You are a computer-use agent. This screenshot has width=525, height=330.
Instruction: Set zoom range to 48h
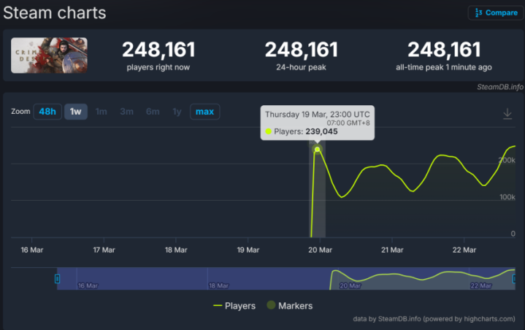[x=47, y=112]
